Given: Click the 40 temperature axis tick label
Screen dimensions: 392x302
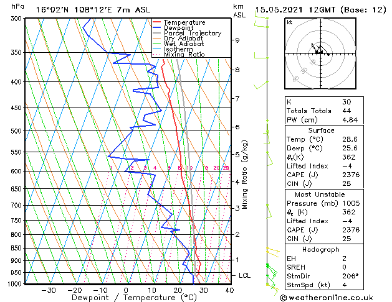Looking at the screenshot, I should click(x=229, y=291).
